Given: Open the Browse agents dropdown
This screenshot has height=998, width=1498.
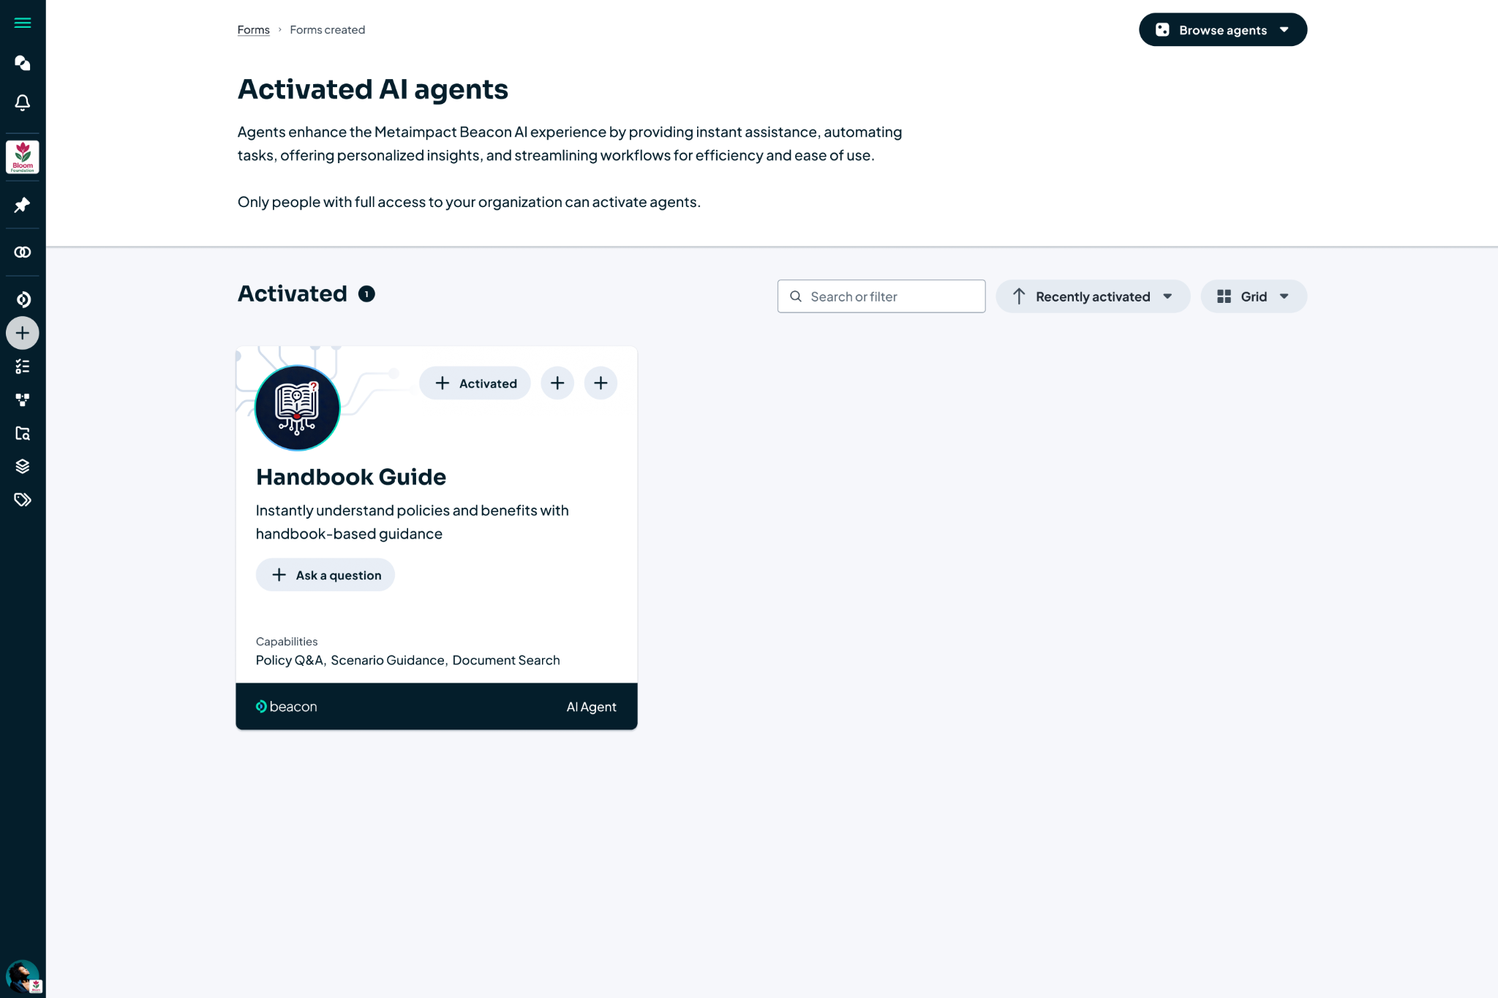Looking at the screenshot, I should 1223,30.
